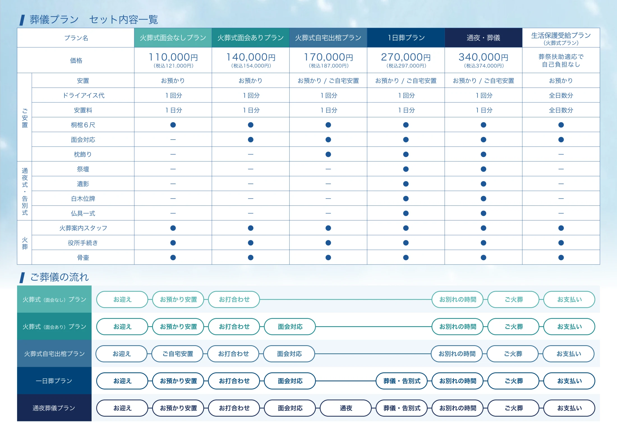Click the 340,000円 price cell
Viewport: 617px width, 436px height.
483,60
